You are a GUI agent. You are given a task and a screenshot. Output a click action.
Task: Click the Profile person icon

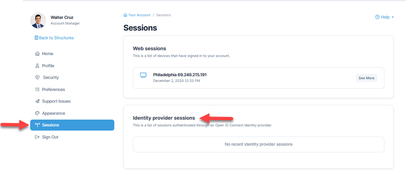[37, 66]
